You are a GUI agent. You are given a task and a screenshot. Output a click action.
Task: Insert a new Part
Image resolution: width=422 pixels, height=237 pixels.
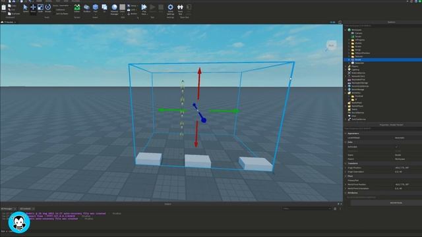(x=95, y=7)
